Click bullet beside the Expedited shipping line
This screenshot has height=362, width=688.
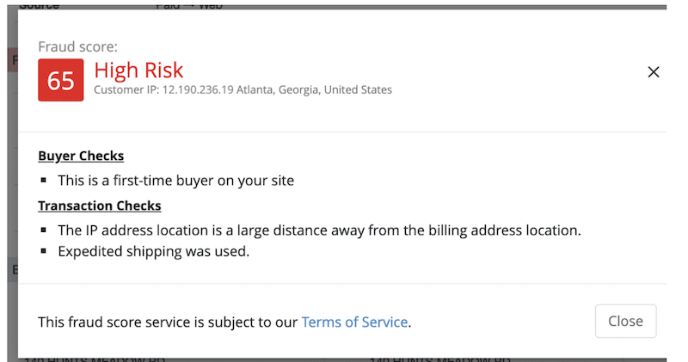(x=44, y=252)
